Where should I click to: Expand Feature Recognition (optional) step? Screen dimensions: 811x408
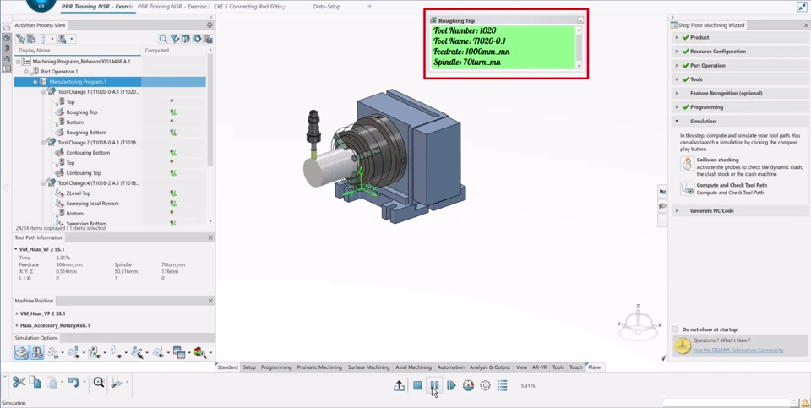[x=677, y=93]
